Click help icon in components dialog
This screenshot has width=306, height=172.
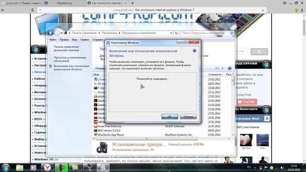(x=195, y=51)
